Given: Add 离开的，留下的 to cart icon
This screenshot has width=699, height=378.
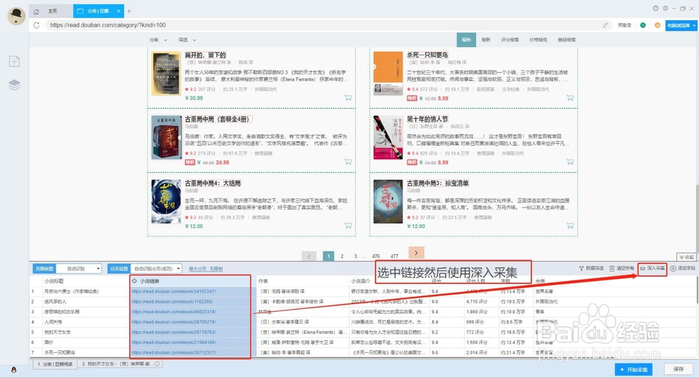Looking at the screenshot, I should click(x=348, y=98).
